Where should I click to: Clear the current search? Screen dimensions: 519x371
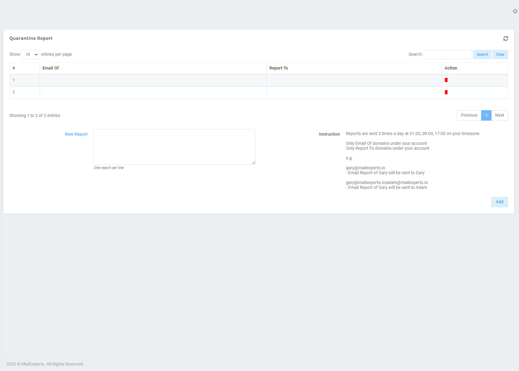pos(500,54)
